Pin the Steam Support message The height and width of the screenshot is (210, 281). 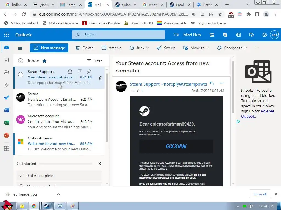pyautogui.click(x=89, y=72)
